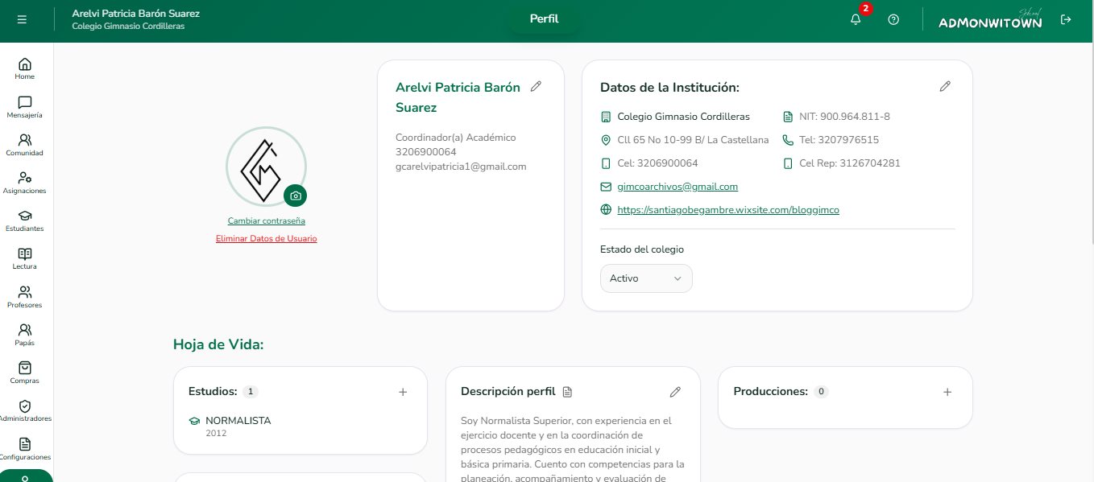Open Configuraciones in the sidebar
The image size is (1094, 482).
[25, 449]
